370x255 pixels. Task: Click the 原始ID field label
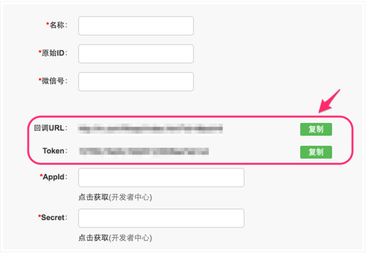click(x=53, y=53)
